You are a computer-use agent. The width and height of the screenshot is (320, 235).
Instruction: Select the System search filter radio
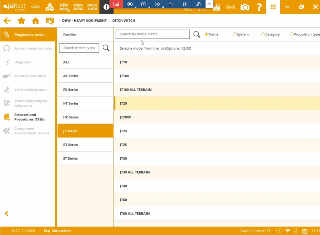235,34
